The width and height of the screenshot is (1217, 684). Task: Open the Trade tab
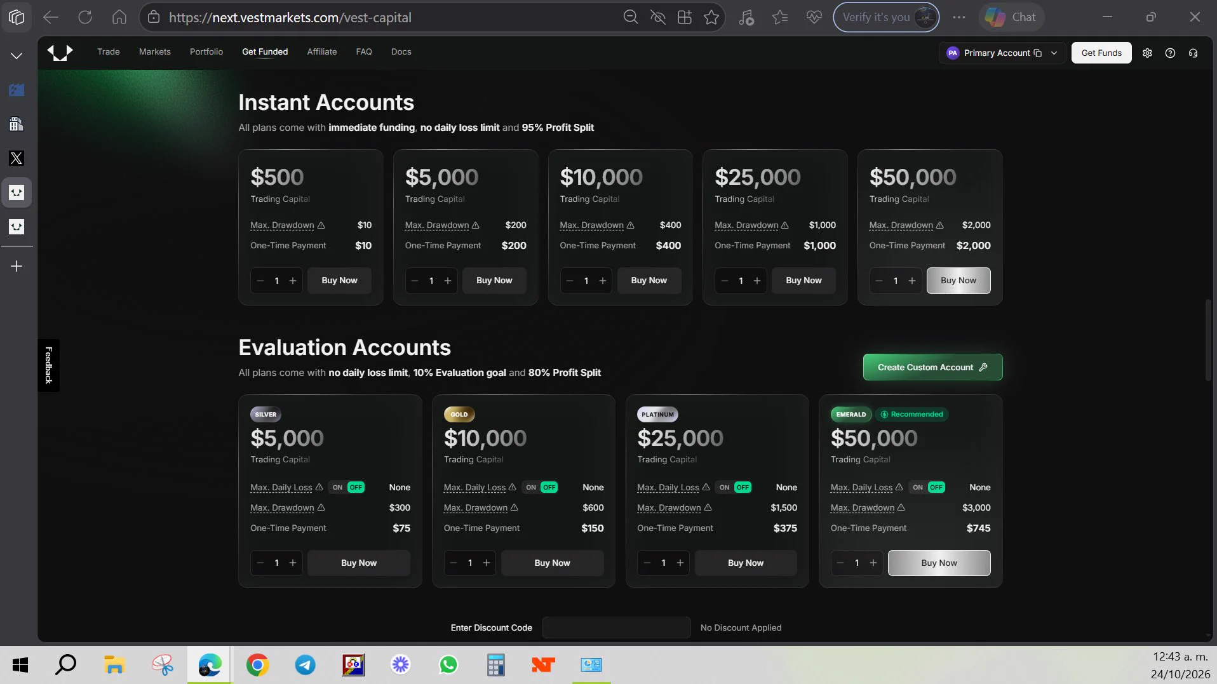[x=109, y=52]
